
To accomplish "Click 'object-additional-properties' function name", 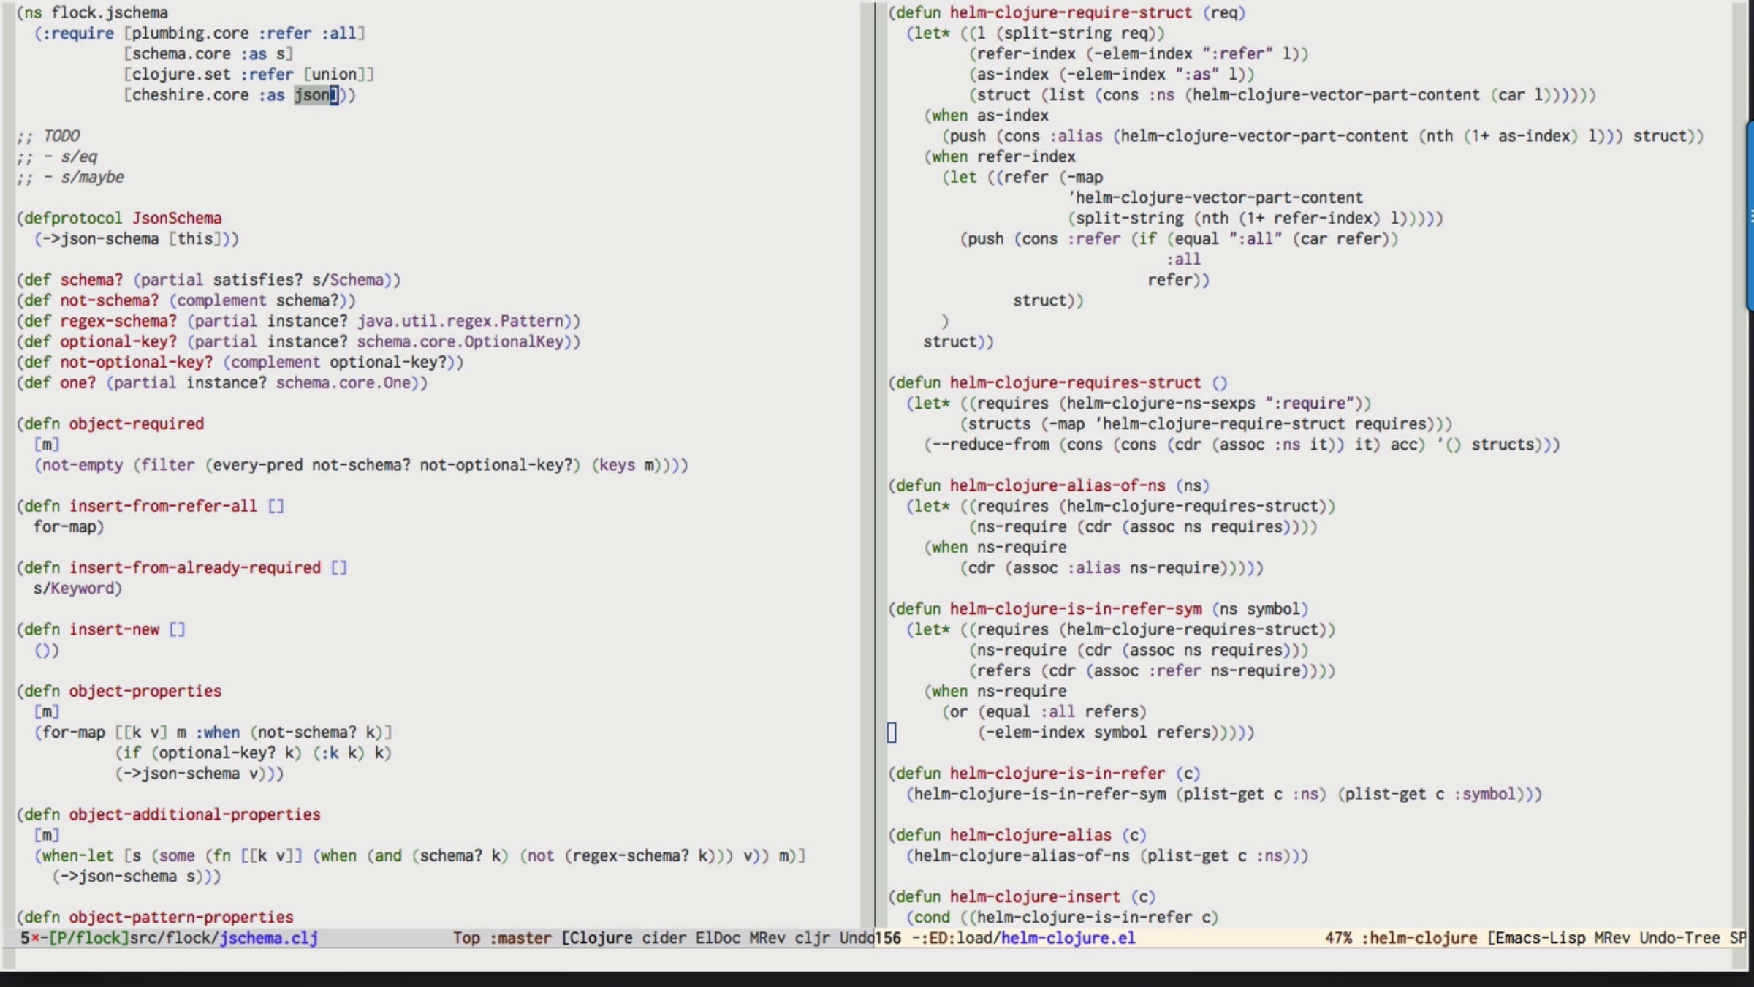I will pyautogui.click(x=195, y=814).
